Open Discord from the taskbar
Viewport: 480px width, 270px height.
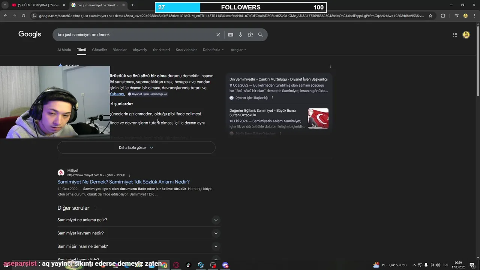225,265
